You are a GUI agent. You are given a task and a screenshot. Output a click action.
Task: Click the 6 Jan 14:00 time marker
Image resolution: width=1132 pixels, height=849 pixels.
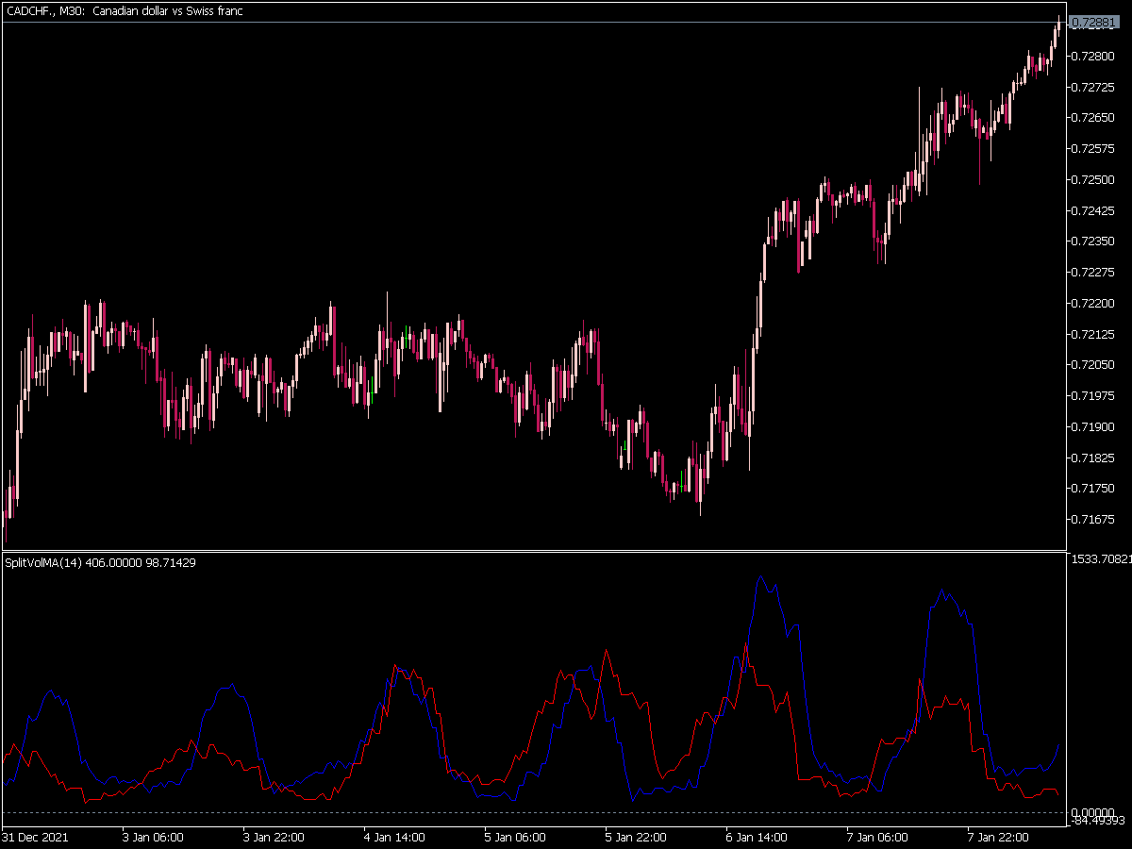(x=757, y=837)
